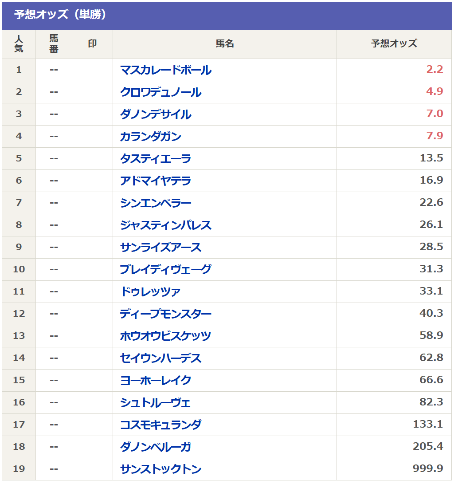The height and width of the screenshot is (484, 454).
Task: Click the ダノンベルーガ name link
Action: pos(156,447)
